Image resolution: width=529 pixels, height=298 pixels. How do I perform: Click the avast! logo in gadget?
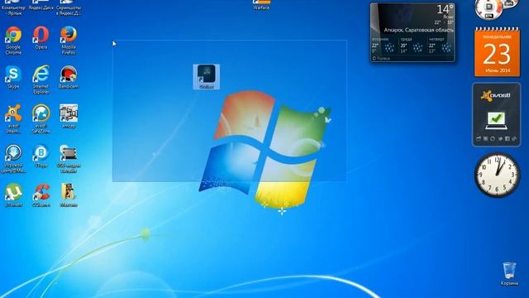[496, 96]
